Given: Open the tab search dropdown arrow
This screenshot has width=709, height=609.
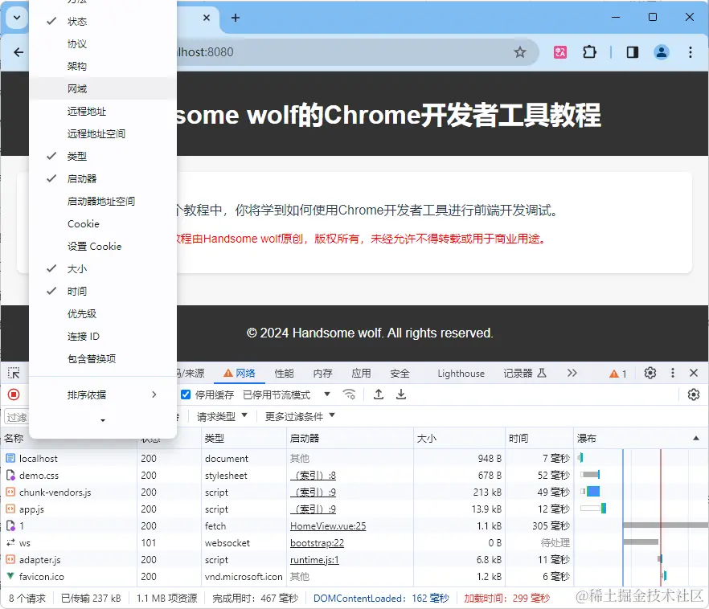Looking at the screenshot, I should click(17, 18).
